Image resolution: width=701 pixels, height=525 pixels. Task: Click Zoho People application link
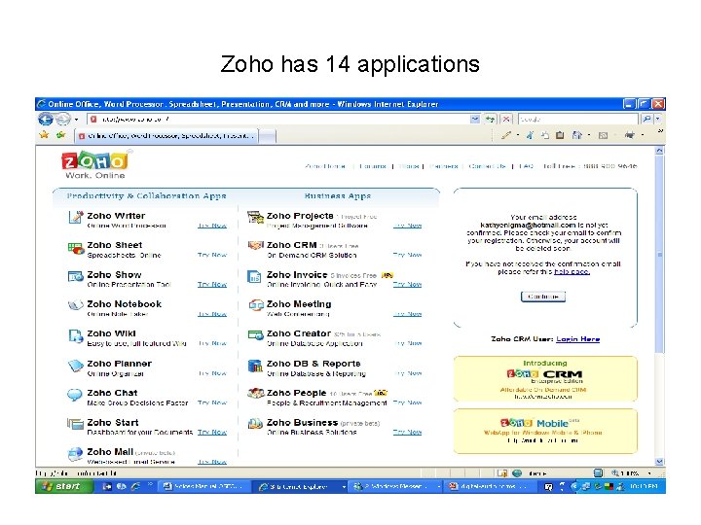click(x=296, y=393)
